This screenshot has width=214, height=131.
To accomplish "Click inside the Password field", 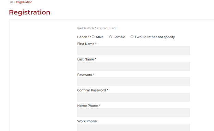I will (134, 82).
